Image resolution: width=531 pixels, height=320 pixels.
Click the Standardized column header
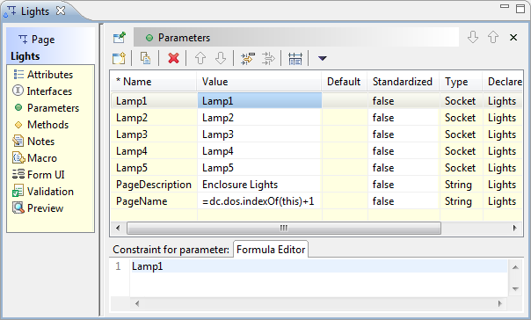404,82
